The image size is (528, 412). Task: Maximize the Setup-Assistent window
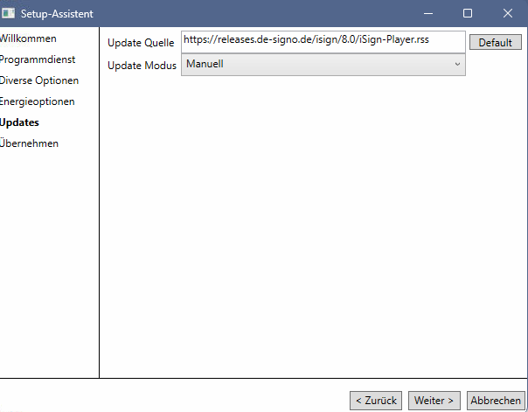pos(468,13)
